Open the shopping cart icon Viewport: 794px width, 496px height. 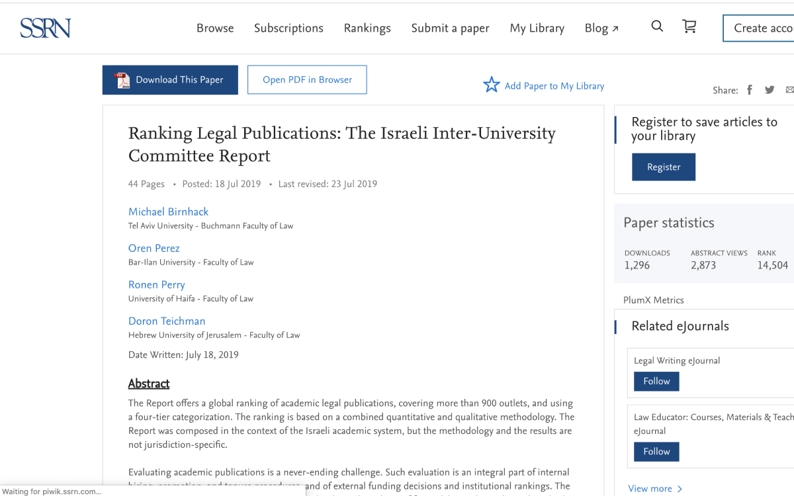pos(689,26)
